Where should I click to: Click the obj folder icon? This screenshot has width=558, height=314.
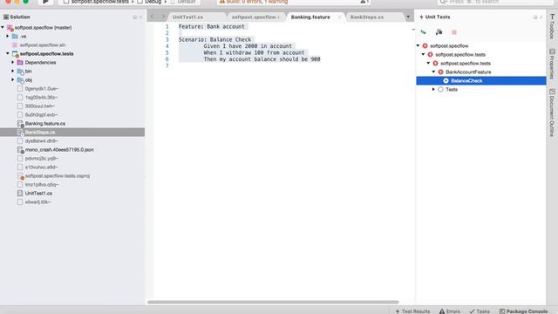20,80
